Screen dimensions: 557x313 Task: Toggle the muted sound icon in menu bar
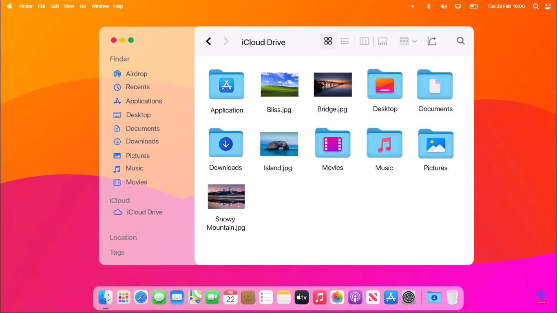click(x=443, y=7)
